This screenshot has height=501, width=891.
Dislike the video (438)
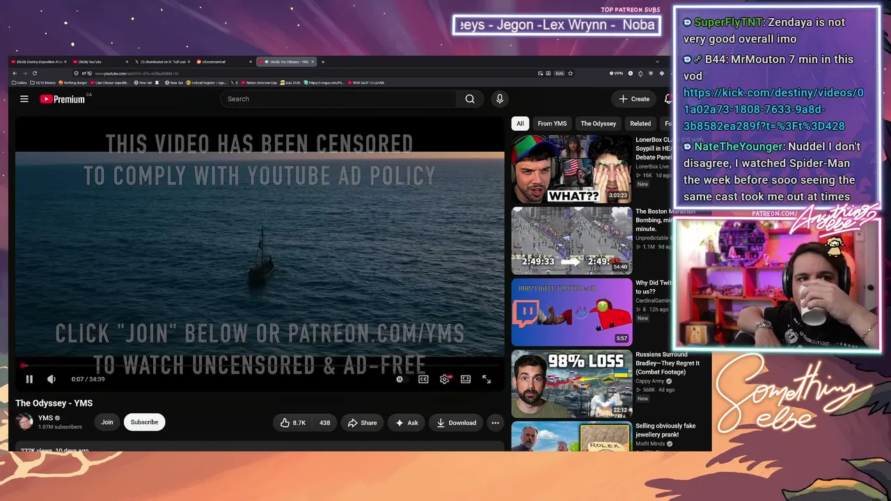[x=324, y=422]
